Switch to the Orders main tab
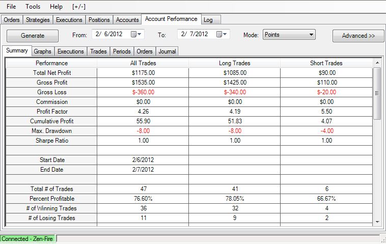386x244 pixels. pos(12,20)
